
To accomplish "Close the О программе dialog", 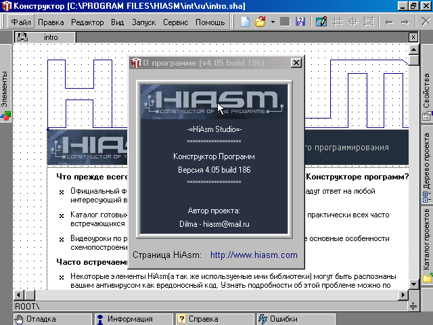I will click(x=296, y=63).
